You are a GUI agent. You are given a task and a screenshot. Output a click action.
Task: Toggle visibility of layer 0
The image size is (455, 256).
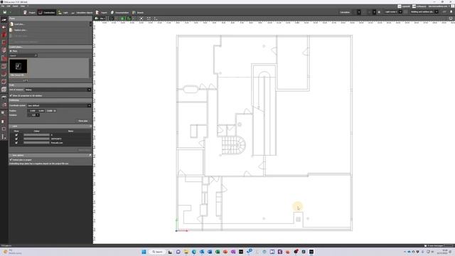tap(16, 135)
